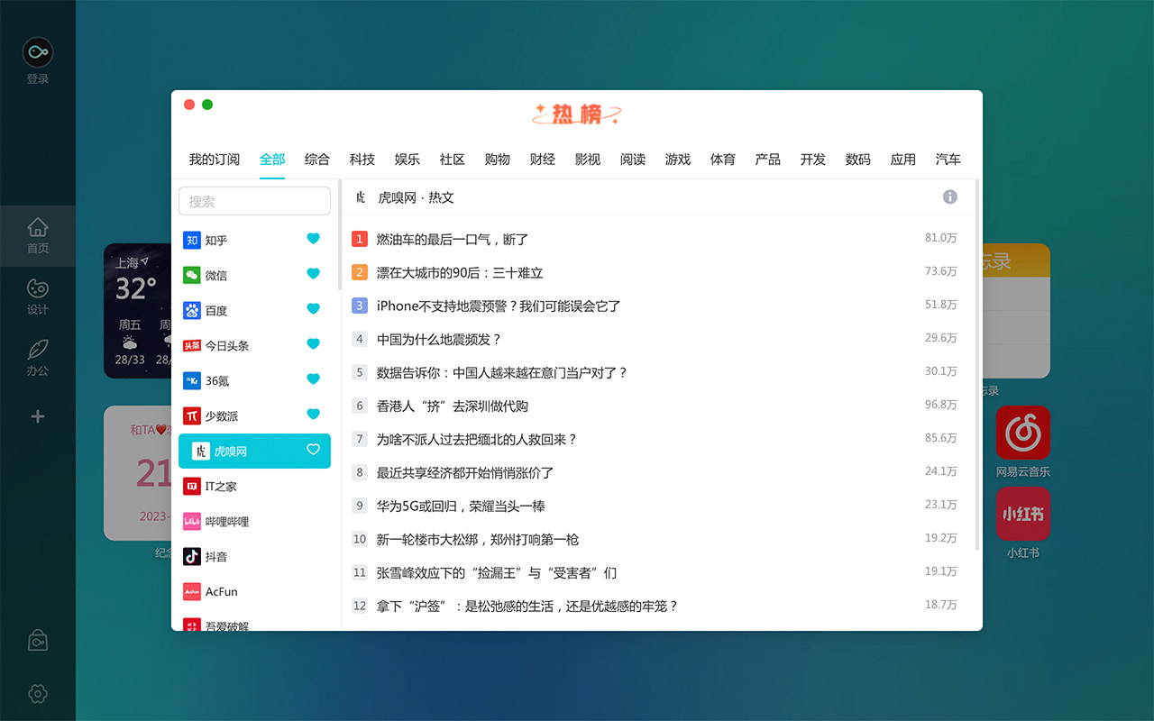Open the 体育 category tab
This screenshot has height=721, width=1154.
coord(722,159)
